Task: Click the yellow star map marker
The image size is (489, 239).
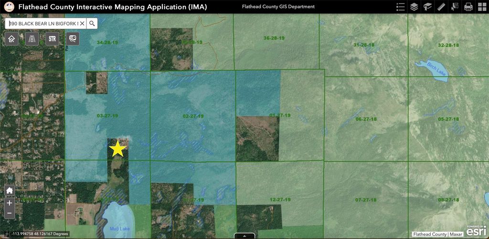Action: point(117,149)
